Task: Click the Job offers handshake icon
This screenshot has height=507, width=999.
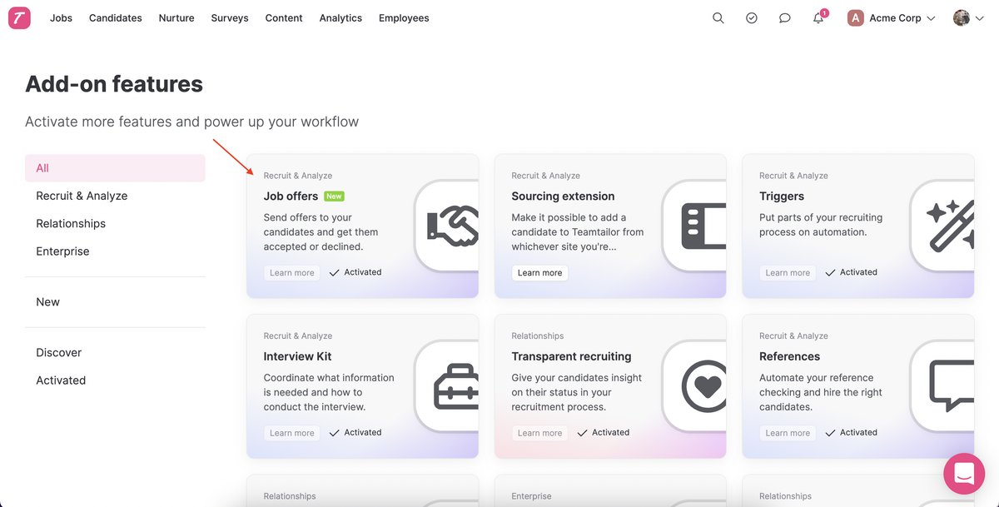Action: (452, 226)
